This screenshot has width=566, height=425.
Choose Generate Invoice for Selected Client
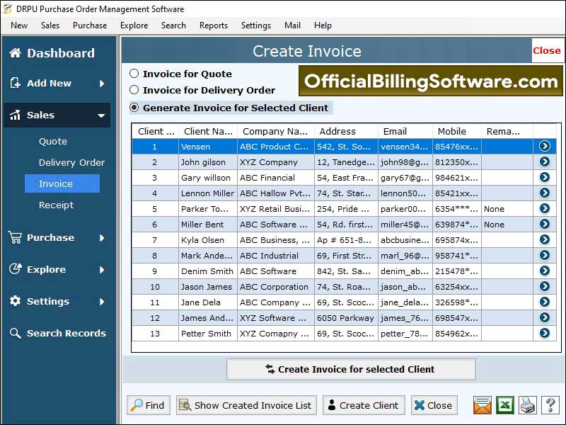[x=134, y=108]
